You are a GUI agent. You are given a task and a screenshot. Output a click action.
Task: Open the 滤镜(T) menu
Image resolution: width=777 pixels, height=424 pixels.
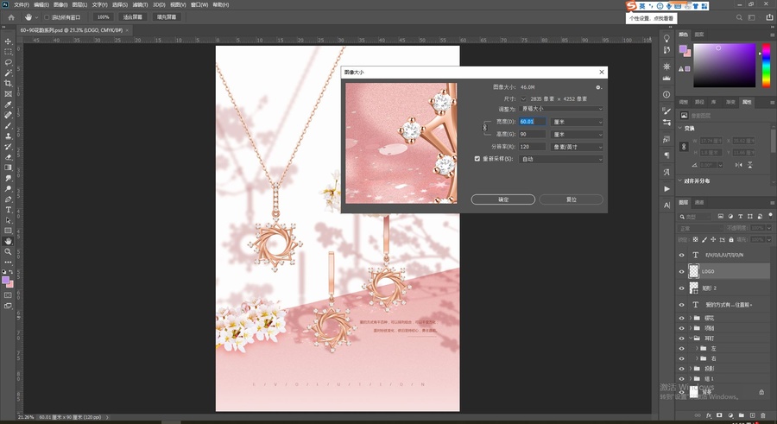pos(140,4)
